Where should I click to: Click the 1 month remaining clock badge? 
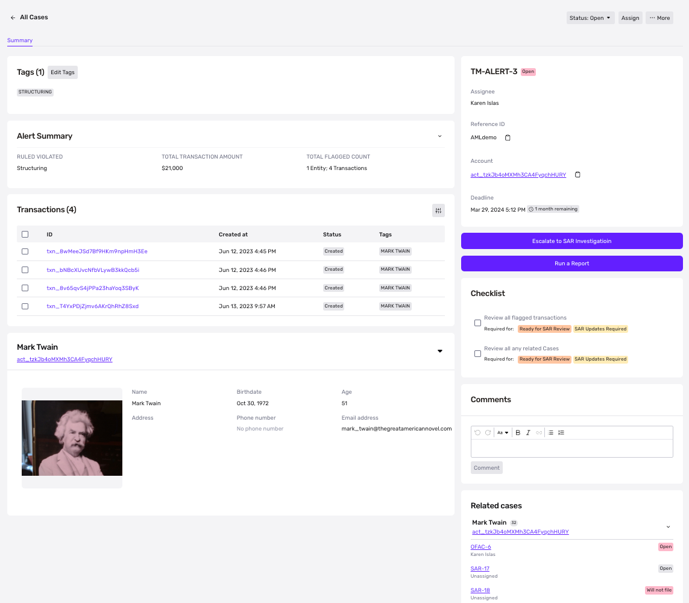coord(553,209)
